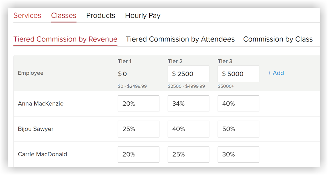Viewport: 328px width, 175px height.
Task: Switch to the Products tab
Action: 101,16
